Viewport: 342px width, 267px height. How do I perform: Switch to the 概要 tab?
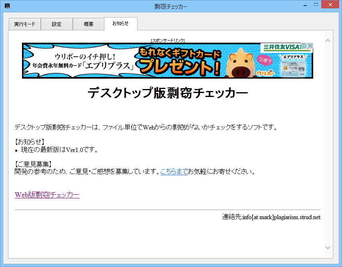[88, 24]
